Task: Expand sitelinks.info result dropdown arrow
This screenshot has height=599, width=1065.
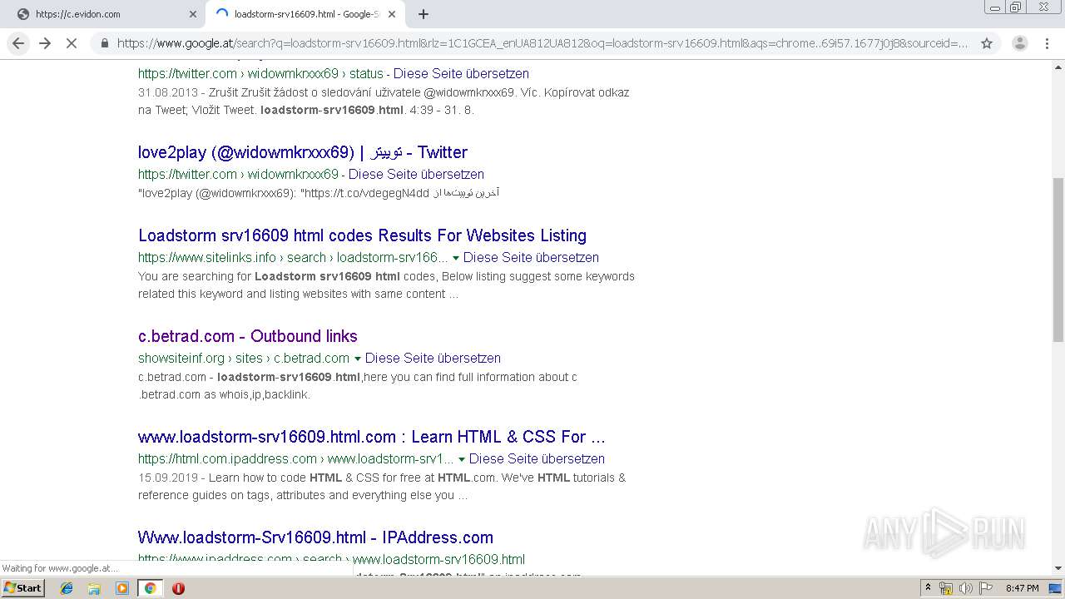Action: tap(456, 258)
